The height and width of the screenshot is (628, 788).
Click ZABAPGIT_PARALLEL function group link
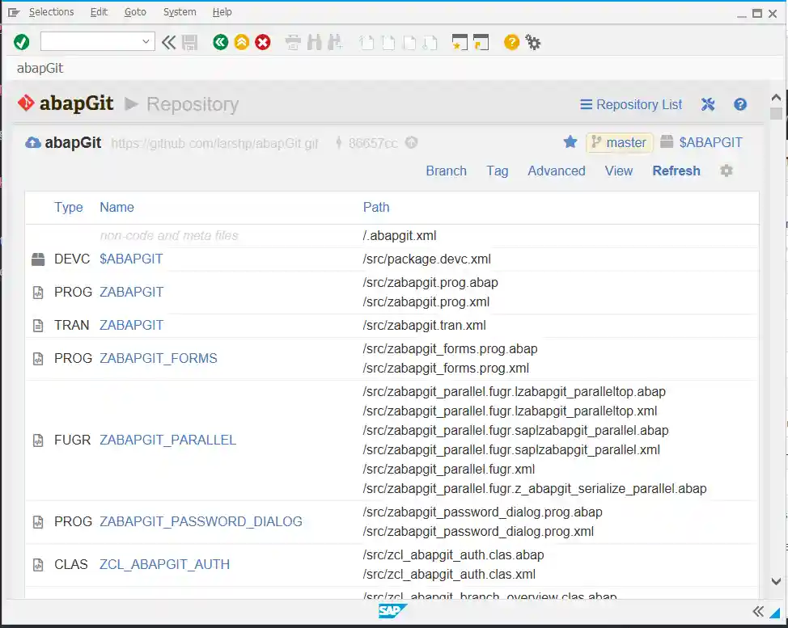[167, 440]
